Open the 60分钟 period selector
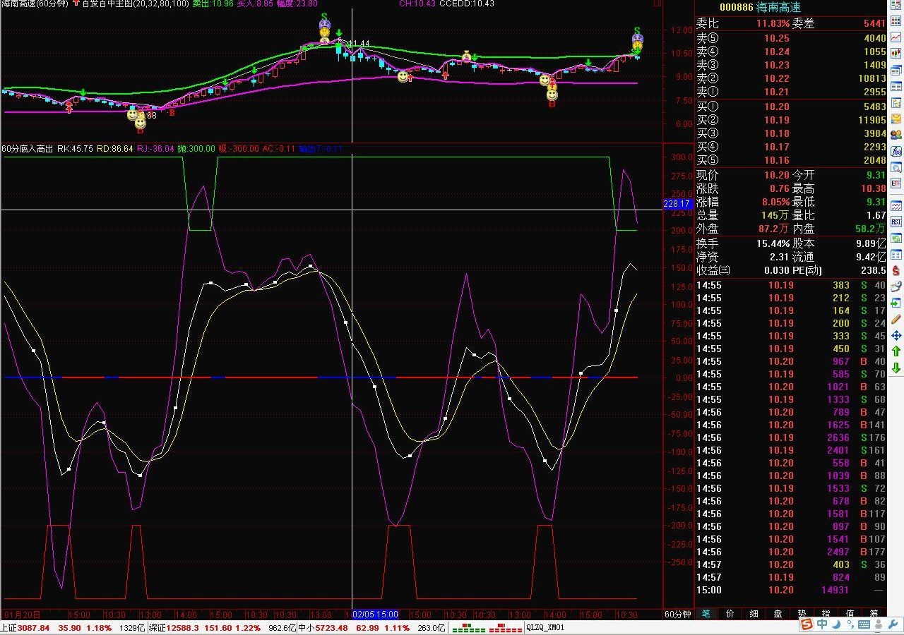904x635 pixels. 677,614
